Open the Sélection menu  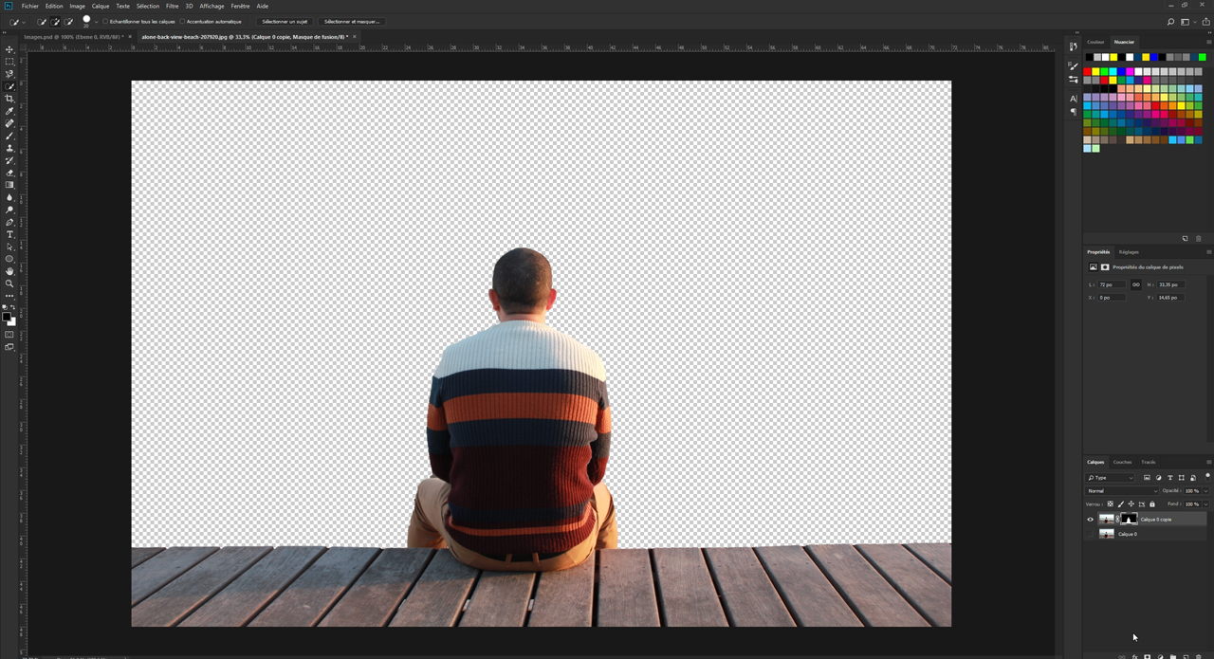(148, 6)
